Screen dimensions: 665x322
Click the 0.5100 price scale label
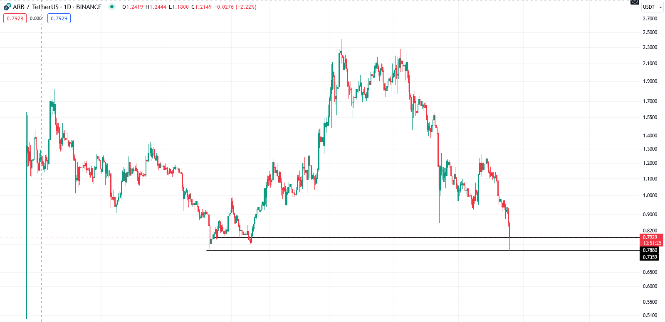(650, 315)
